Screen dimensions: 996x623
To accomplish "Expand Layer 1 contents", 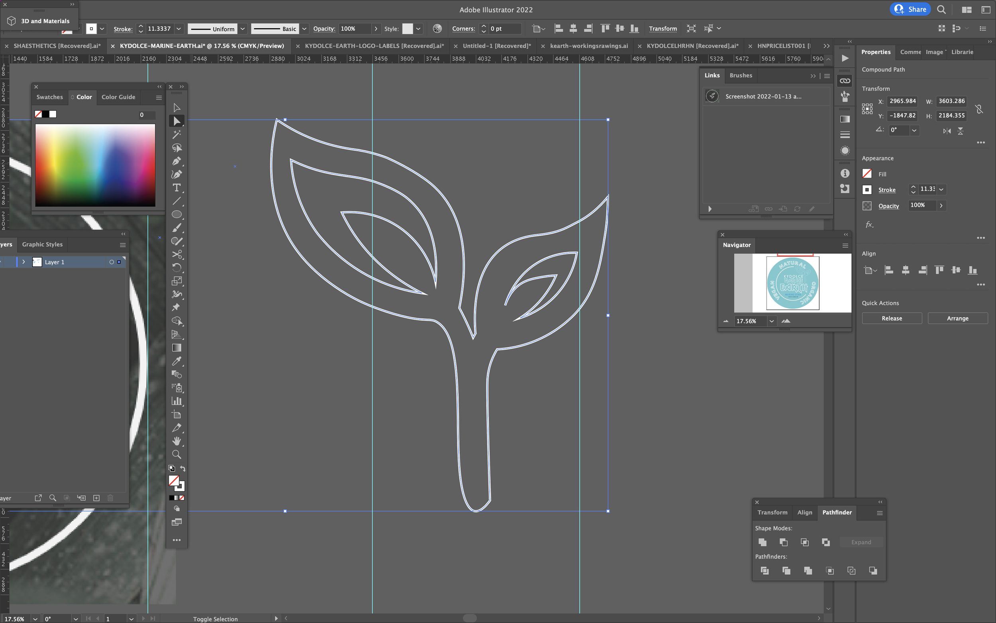I will 24,262.
